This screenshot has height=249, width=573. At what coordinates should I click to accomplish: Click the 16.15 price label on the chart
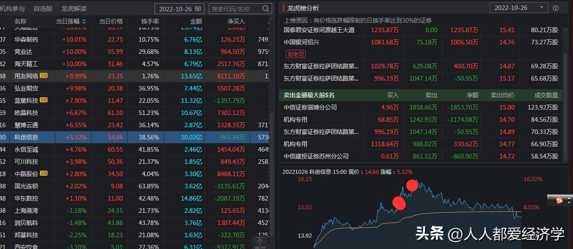(305, 179)
